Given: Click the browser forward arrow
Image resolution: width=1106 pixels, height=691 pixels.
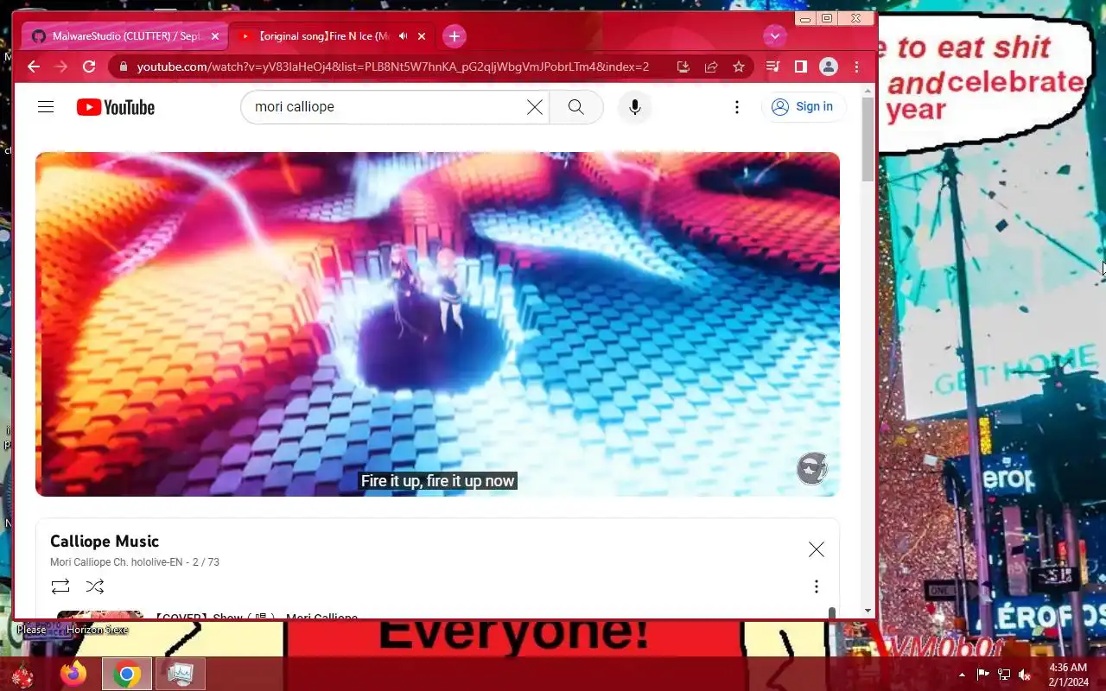Looking at the screenshot, I should pyautogui.click(x=61, y=67).
